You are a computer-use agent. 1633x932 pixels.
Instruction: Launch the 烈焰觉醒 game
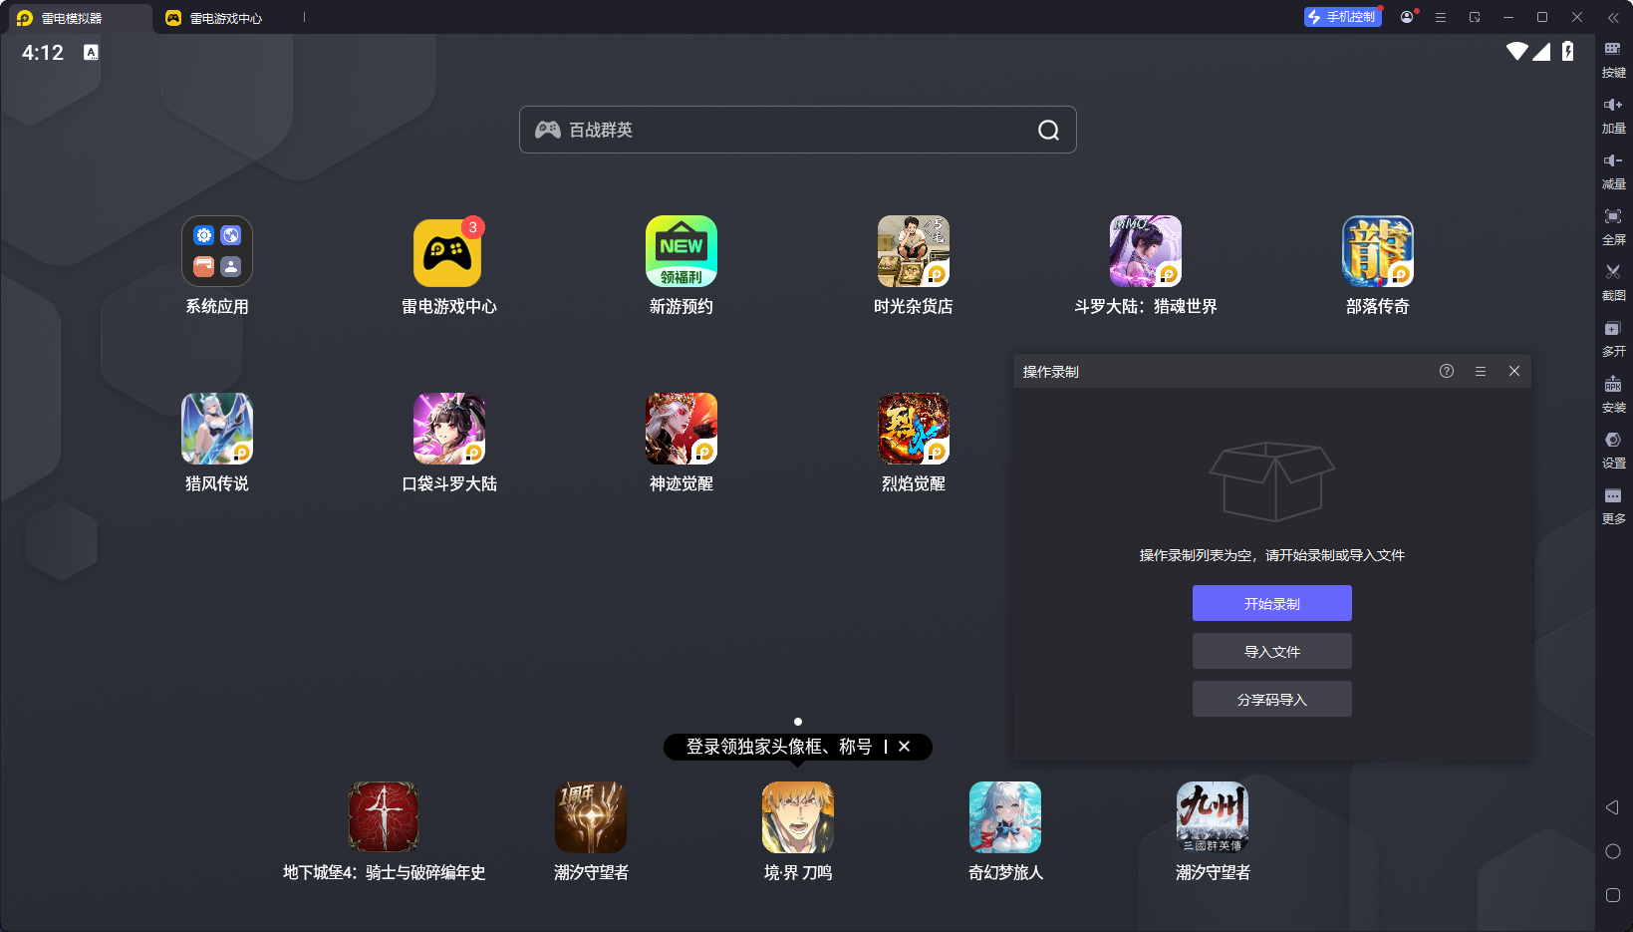[914, 429]
